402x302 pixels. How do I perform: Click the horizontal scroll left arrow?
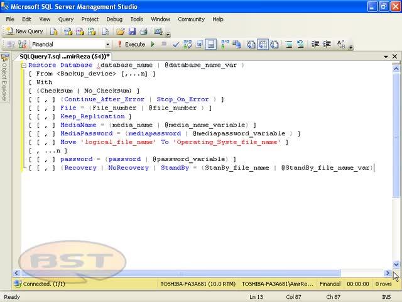[x=16, y=273]
